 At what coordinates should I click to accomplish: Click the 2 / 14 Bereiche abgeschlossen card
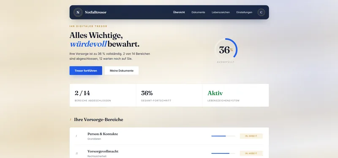(x=103, y=95)
